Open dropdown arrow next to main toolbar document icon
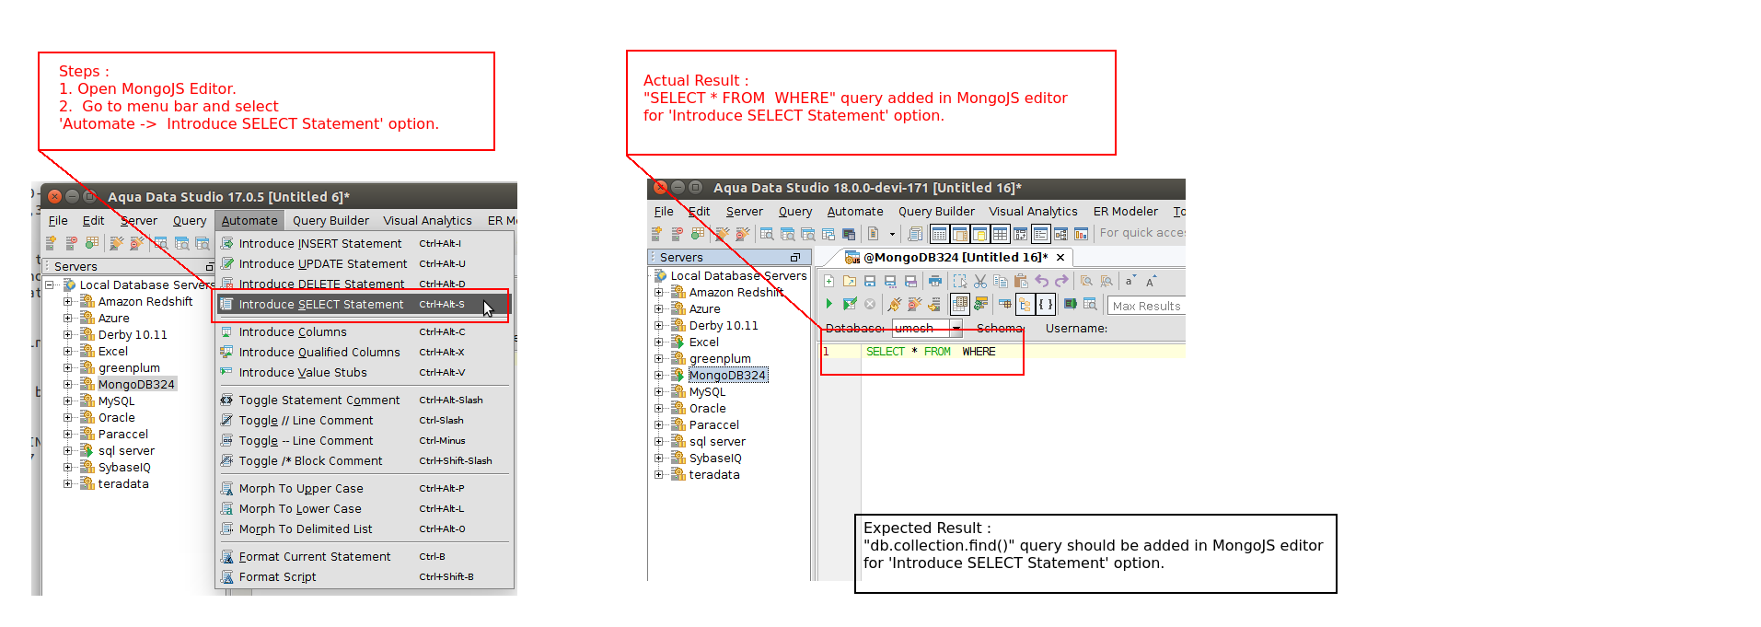Viewport: 1761px width, 627px height. (892, 234)
